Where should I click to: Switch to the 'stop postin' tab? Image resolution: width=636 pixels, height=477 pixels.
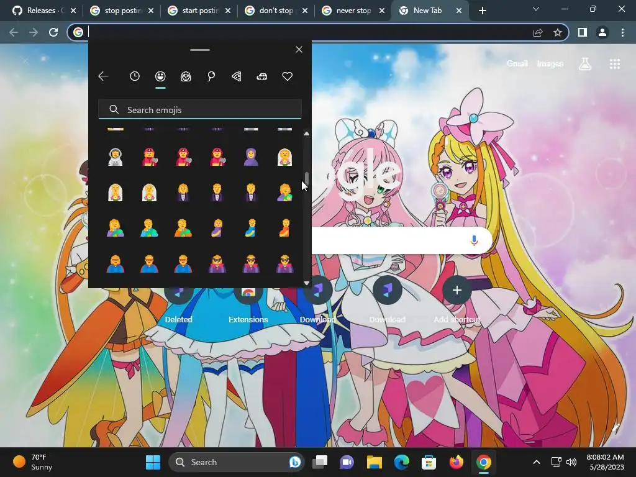122,11
